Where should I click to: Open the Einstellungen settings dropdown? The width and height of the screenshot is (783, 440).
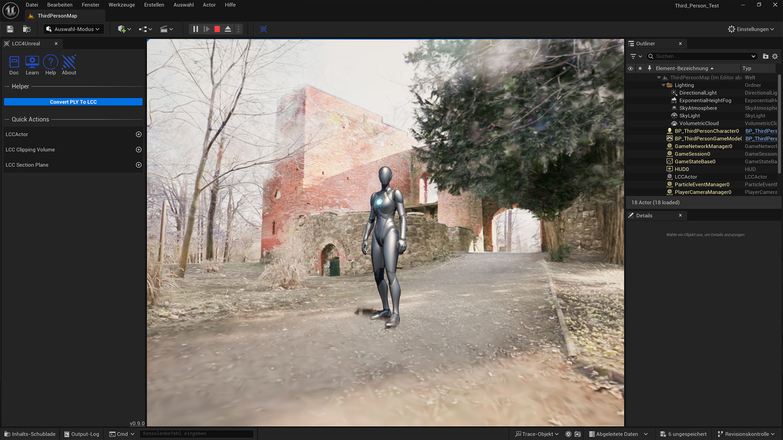click(751, 29)
